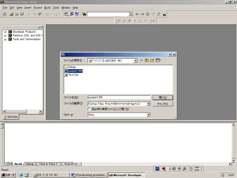
Task: Open the View menu
Action: pyautogui.click(x=19, y=8)
